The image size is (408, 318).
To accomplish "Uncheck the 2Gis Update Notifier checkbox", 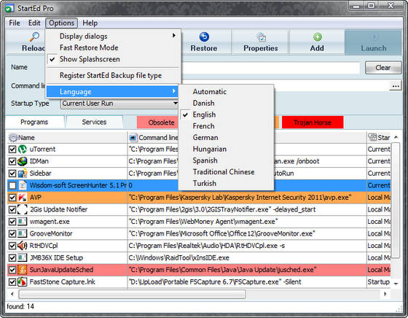I will point(12,209).
